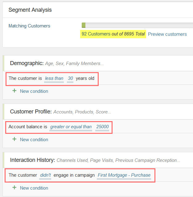Add New condition in Customer Profile section
Viewport: 193px width, 197px height.
(34, 140)
